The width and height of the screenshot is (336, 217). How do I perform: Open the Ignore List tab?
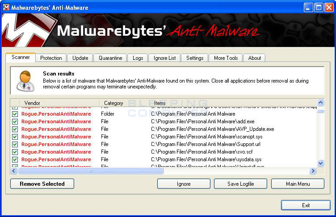click(164, 58)
